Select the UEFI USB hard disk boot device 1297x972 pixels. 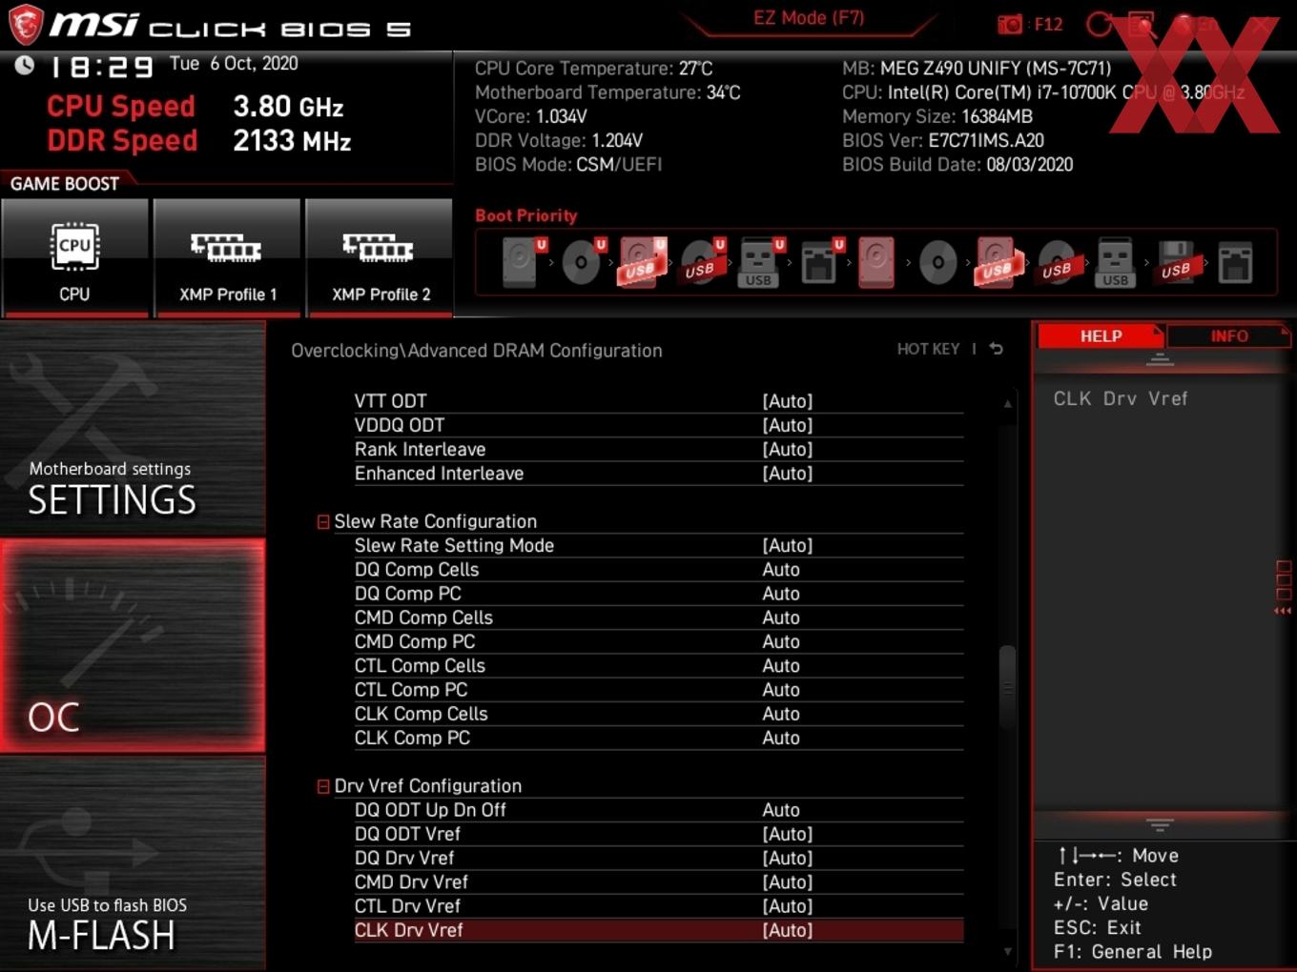(642, 261)
